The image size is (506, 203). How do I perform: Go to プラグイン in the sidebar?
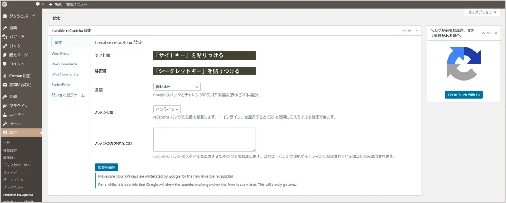pos(19,106)
